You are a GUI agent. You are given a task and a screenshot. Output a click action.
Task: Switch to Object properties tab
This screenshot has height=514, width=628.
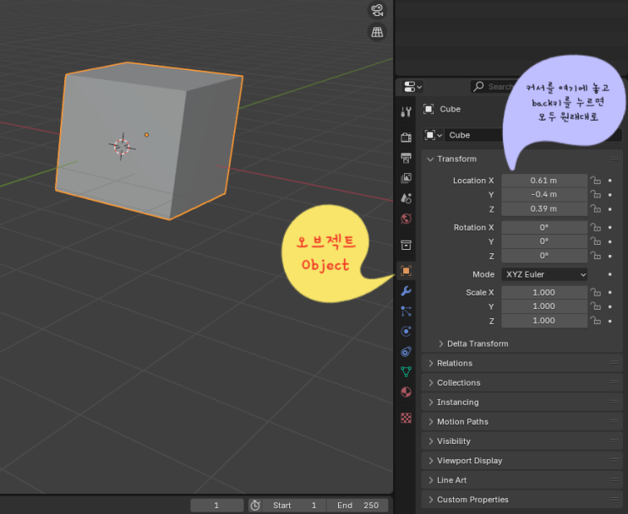407,270
